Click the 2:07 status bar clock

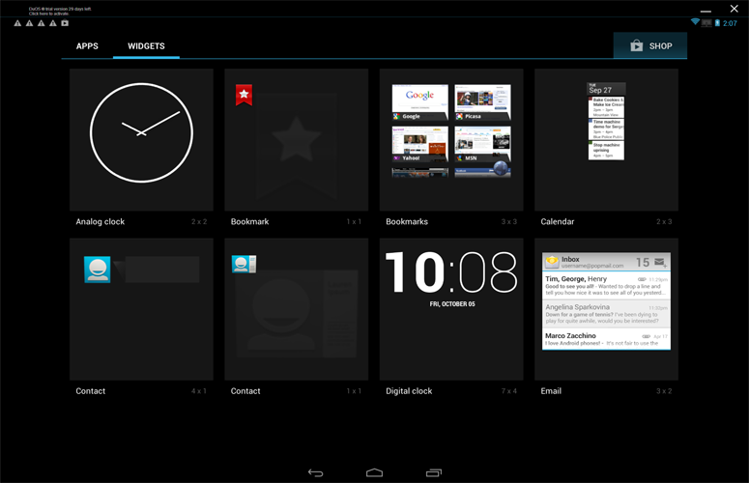pos(730,23)
